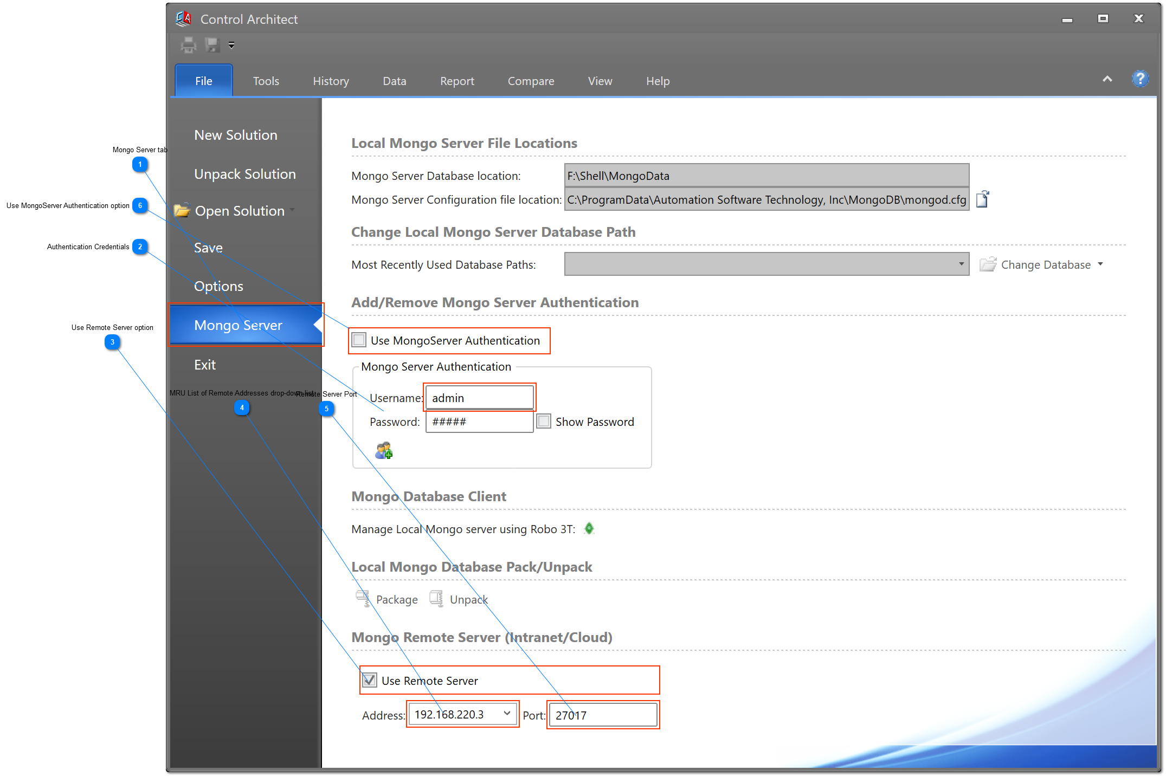Expand the Change Database dropdown arrow
1166x777 pixels.
pyautogui.click(x=1100, y=264)
